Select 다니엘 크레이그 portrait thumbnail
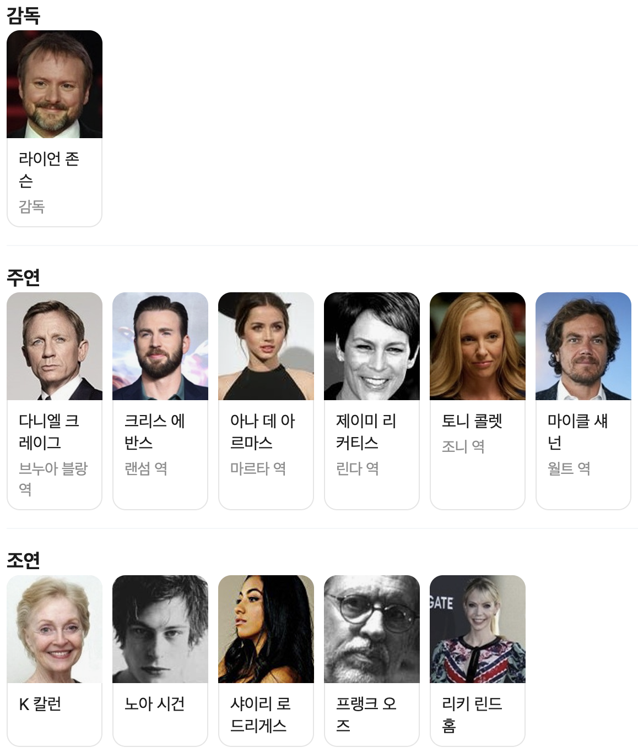The width and height of the screenshot is (638, 753). pos(55,346)
